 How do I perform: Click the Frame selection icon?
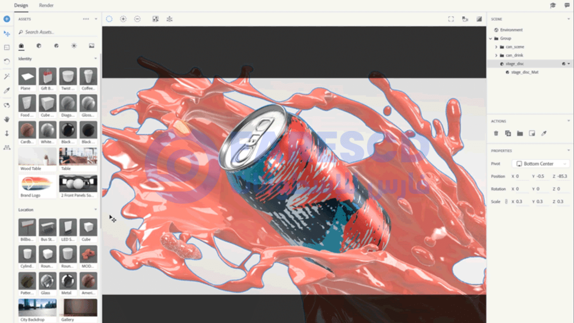click(x=451, y=19)
